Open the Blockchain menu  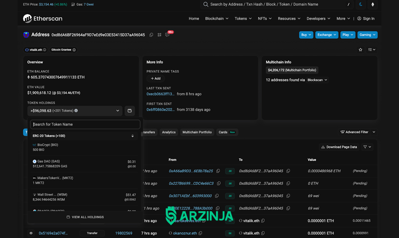pyautogui.click(x=217, y=19)
